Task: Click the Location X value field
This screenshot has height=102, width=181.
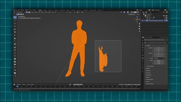Action: click(159, 48)
